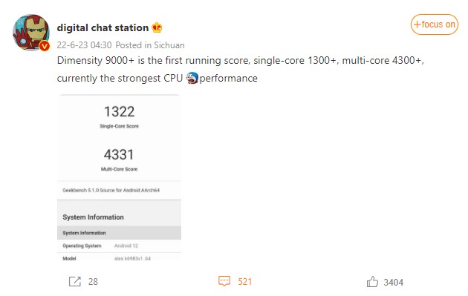
Task: Click the Iron Man profile avatar
Action: click(x=31, y=32)
